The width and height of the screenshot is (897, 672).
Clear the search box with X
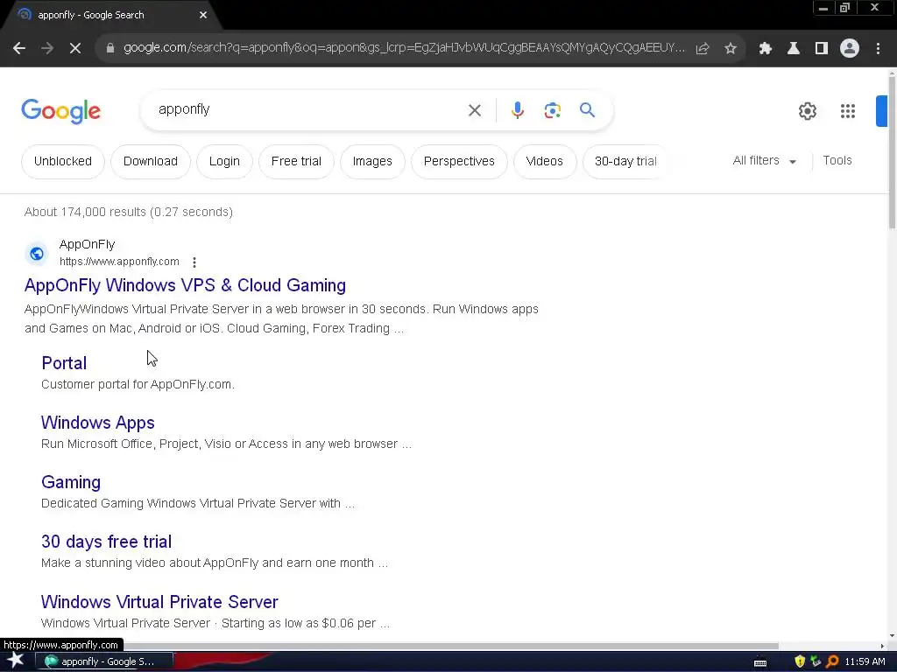click(475, 110)
